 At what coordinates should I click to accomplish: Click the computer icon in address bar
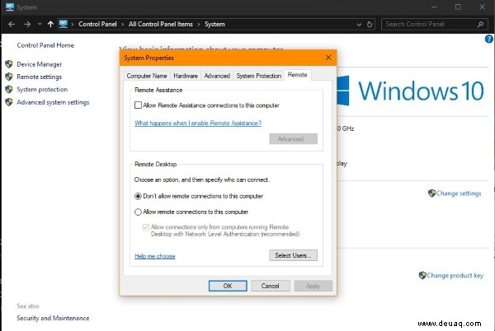click(x=64, y=24)
